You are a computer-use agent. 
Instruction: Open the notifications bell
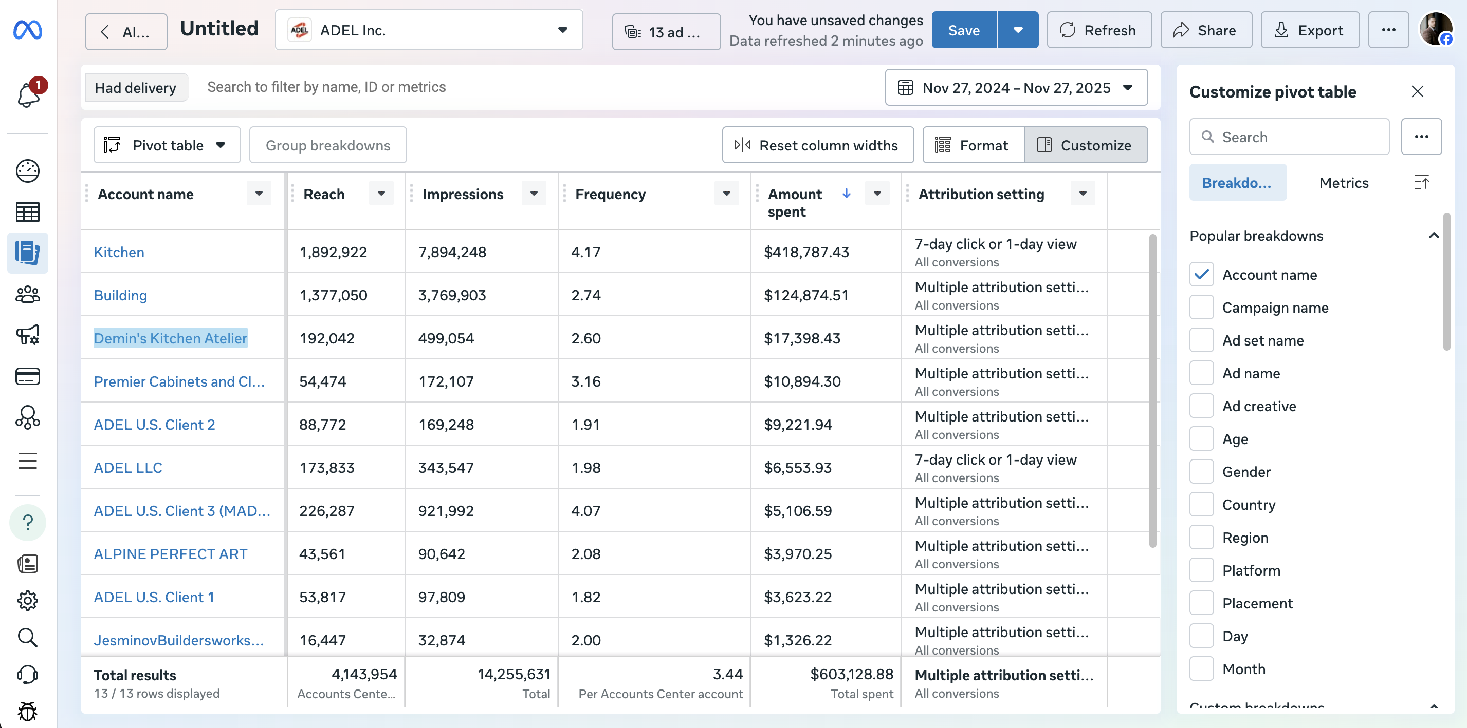coord(28,94)
